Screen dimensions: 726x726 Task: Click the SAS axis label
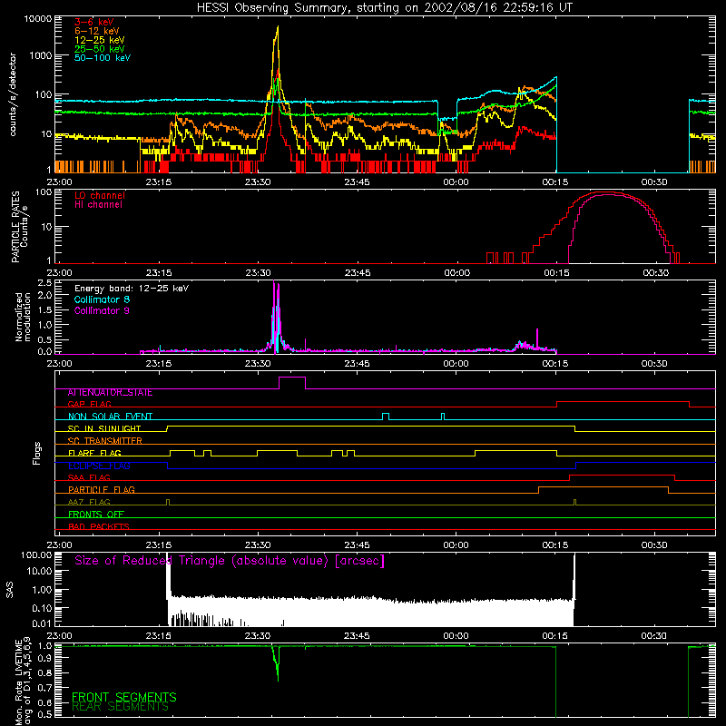pos(10,590)
